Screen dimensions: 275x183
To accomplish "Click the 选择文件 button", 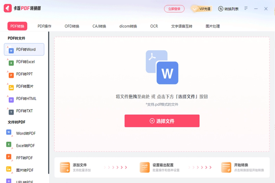I will coord(162,121).
